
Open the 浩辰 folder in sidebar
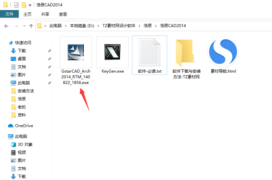22,99
